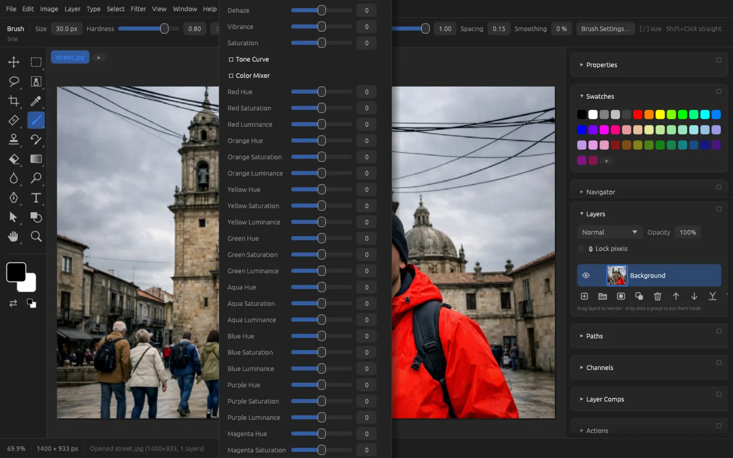Open the Normal blend mode dropdown
Screen dimensions: 733x458
pyautogui.click(x=609, y=232)
